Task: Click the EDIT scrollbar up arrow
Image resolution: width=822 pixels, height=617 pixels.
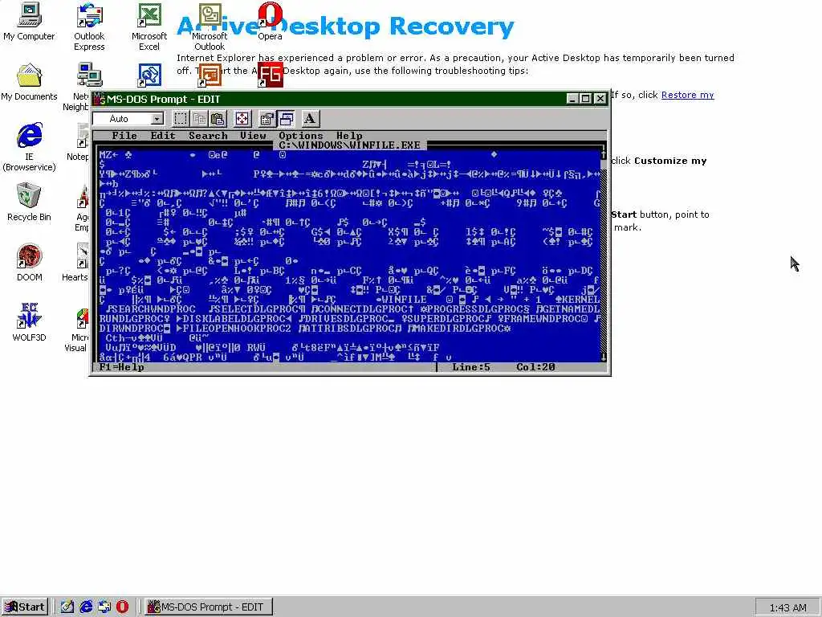Action: [603, 155]
